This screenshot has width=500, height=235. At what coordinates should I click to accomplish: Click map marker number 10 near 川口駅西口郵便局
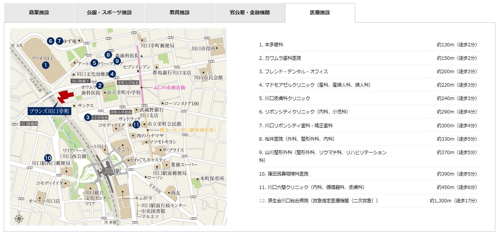[48, 158]
